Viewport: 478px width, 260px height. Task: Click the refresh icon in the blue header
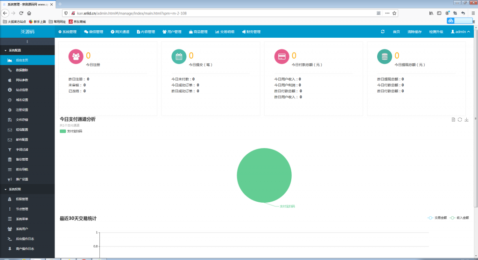(x=383, y=32)
